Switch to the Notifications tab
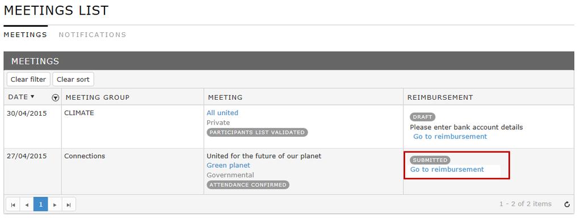This screenshot has width=581, height=220. (x=92, y=35)
